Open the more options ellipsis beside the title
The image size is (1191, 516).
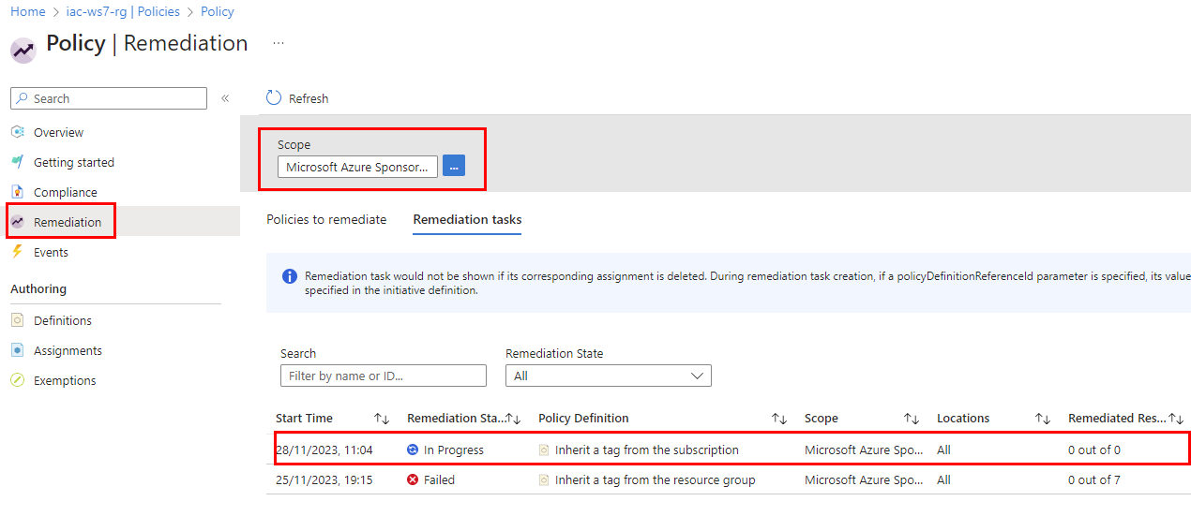(279, 43)
